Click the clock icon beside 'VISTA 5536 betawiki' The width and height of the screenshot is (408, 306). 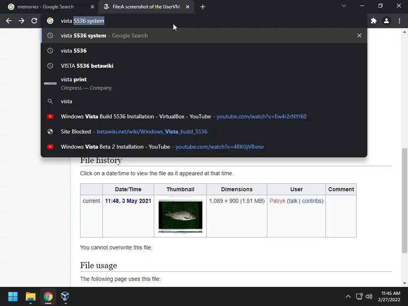coord(50,66)
